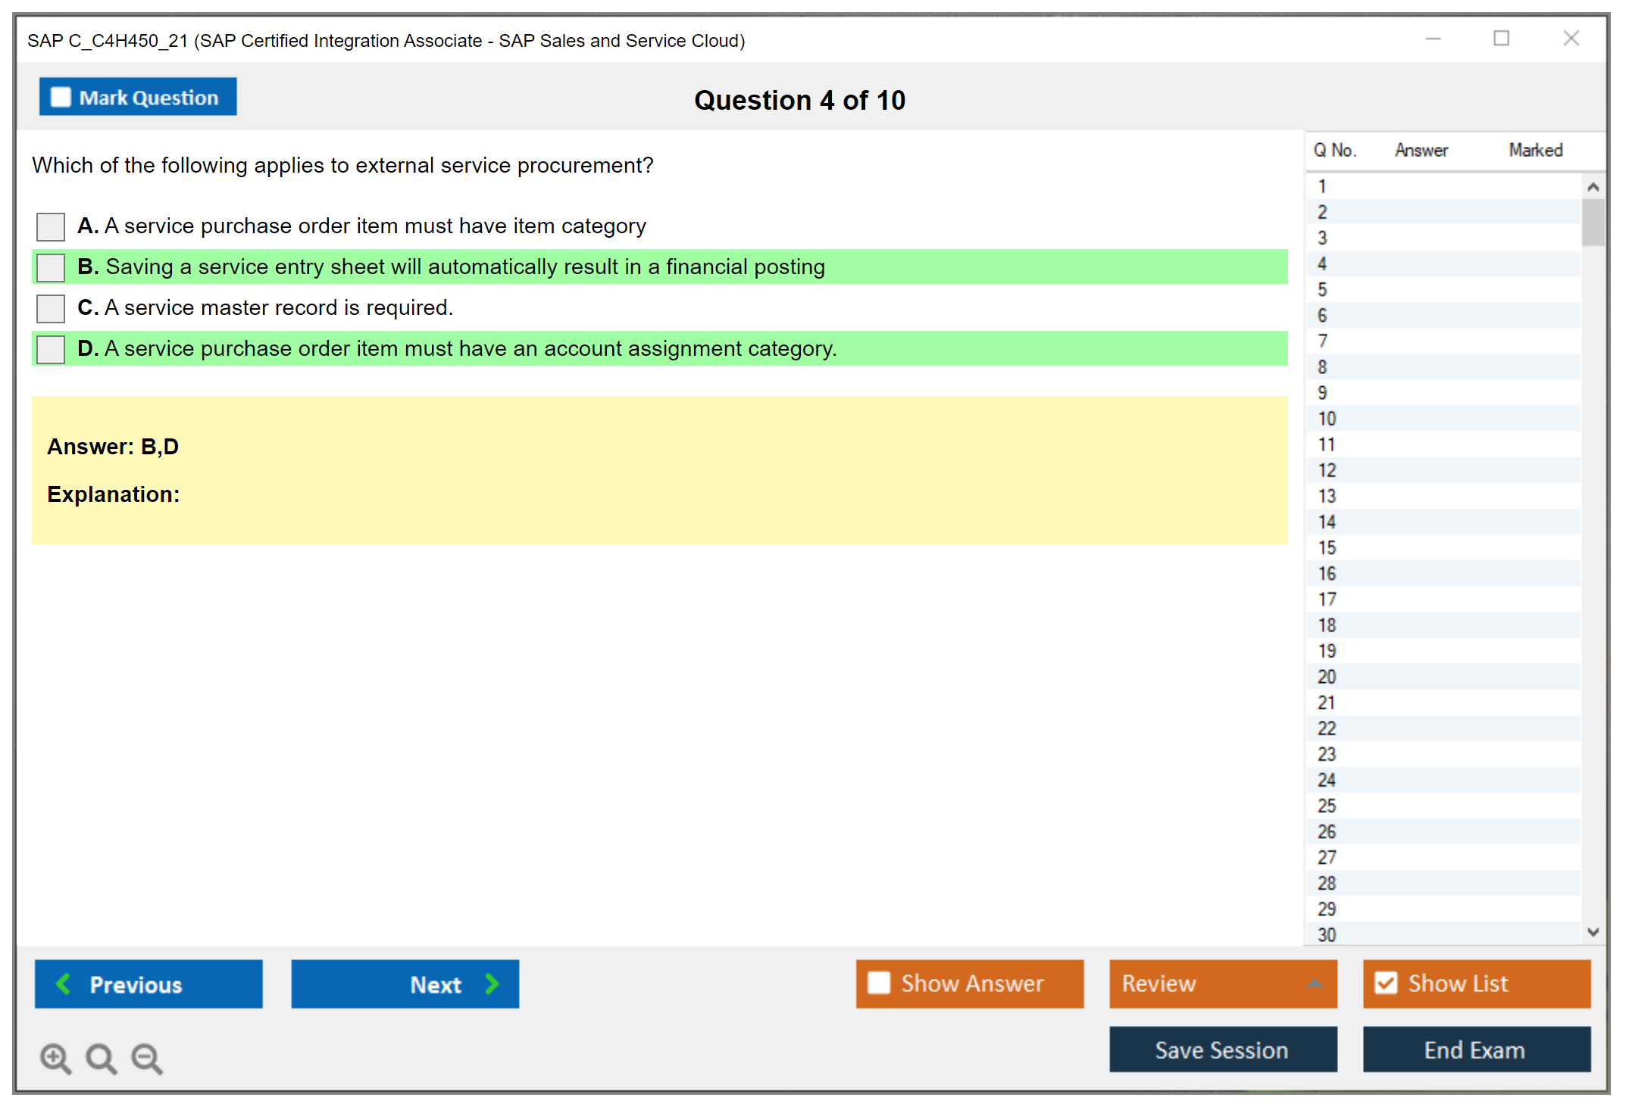The image size is (1629, 1113).
Task: Enable the Show Answer checkbox
Action: (x=879, y=983)
